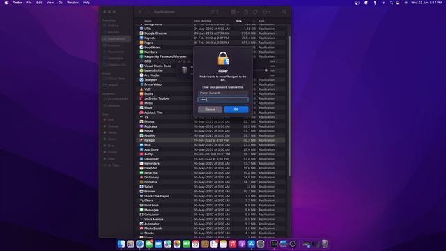Select the "Kaspersky Password Manager" row
Screen dimensions: 446x251
pyautogui.click(x=210, y=56)
